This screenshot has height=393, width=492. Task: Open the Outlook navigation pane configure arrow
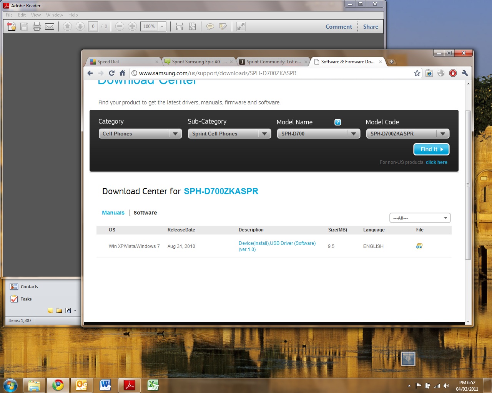[75, 311]
